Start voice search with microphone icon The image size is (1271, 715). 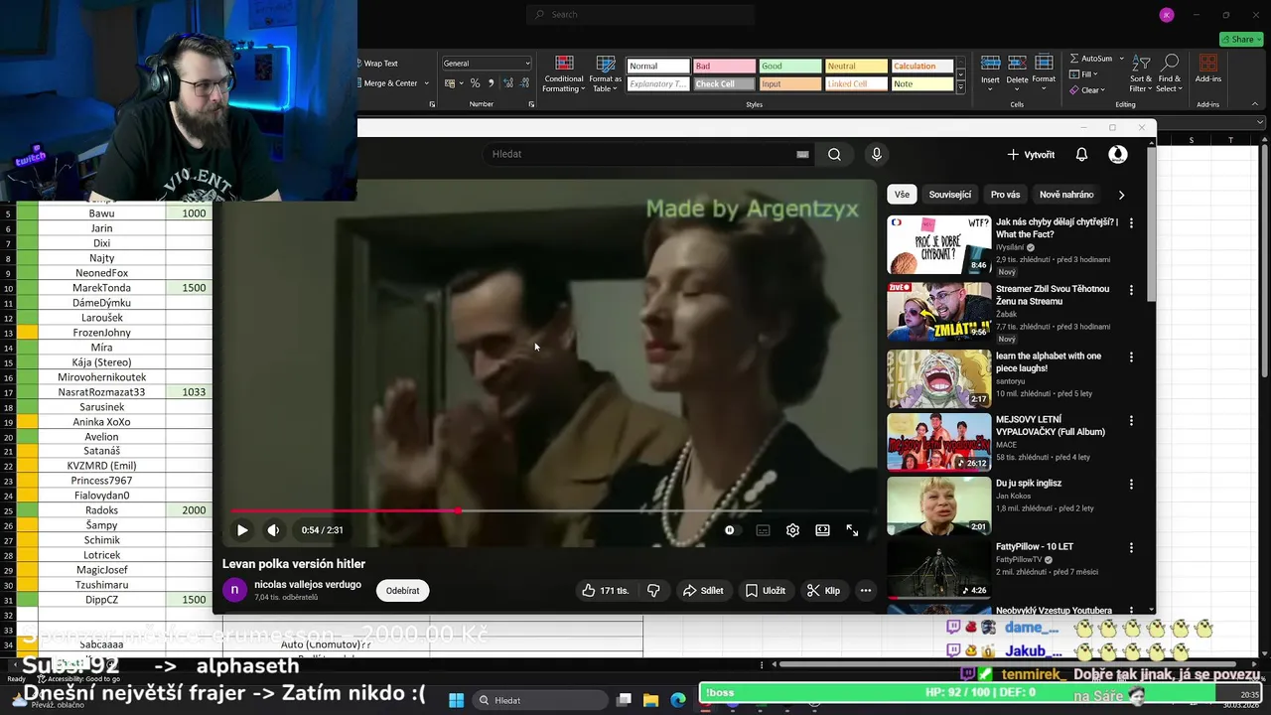(876, 154)
